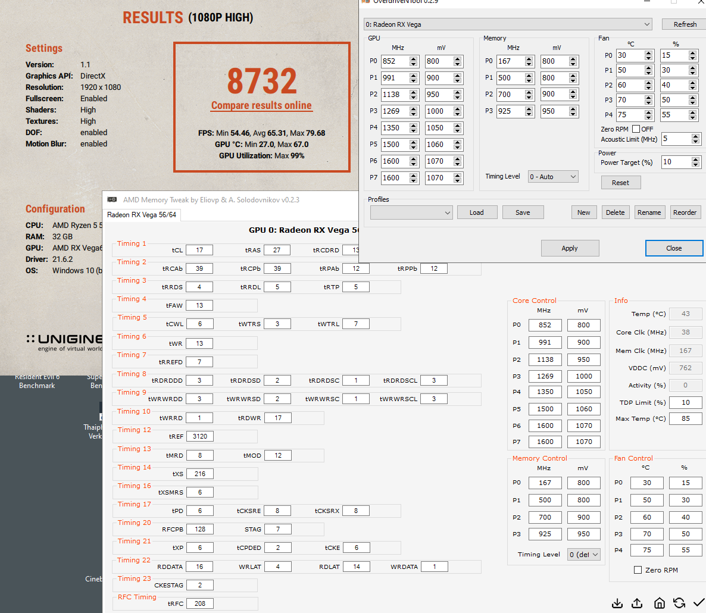Click the CKESTAG value field

(x=199, y=585)
